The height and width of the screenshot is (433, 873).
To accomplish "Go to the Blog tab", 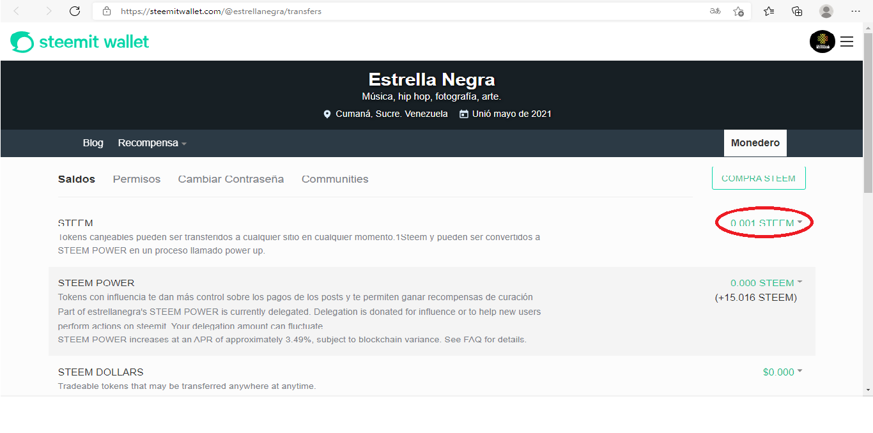I will pos(93,143).
